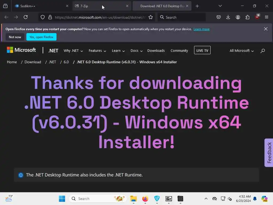Click the taskbar Search box

(x=98, y=199)
